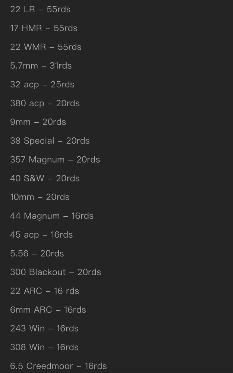Click the '5.7mm – 31rds' line
The width and height of the screenshot is (233, 373).
tap(41, 66)
